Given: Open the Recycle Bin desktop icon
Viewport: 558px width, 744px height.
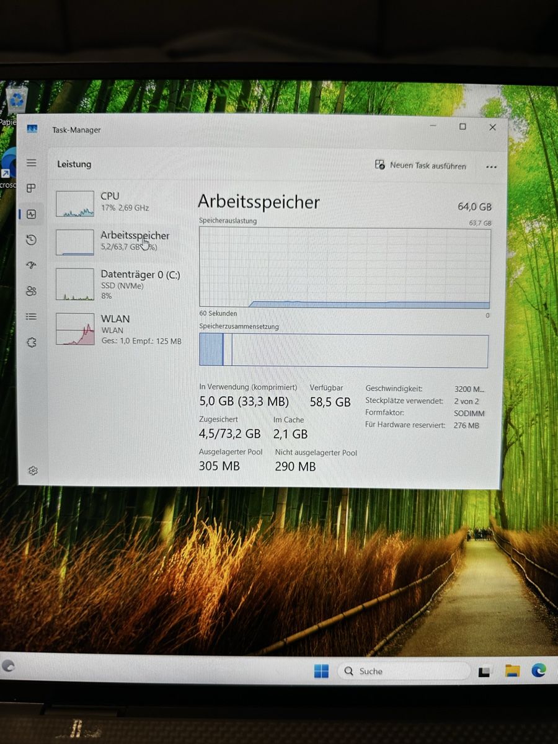Looking at the screenshot, I should click(17, 100).
